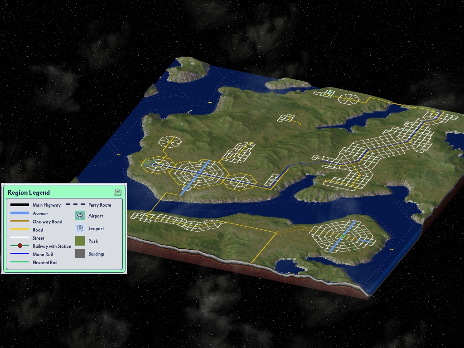Click the Railway with Station label

pos(52,246)
